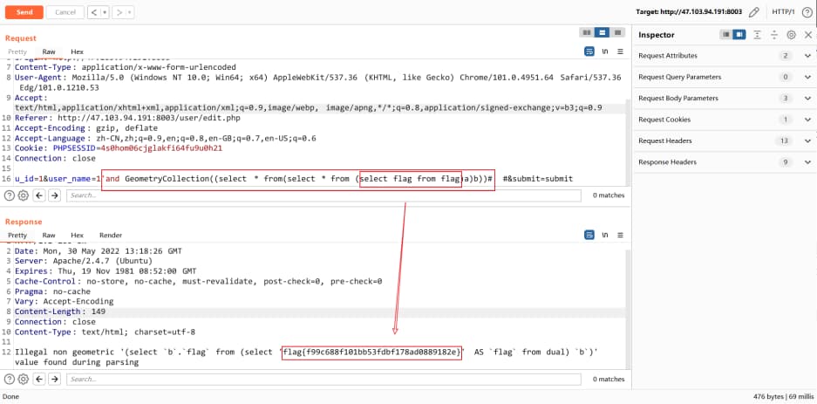This screenshot has width=817, height=404.
Task: Go to next request with forward arrow
Action: (119, 12)
